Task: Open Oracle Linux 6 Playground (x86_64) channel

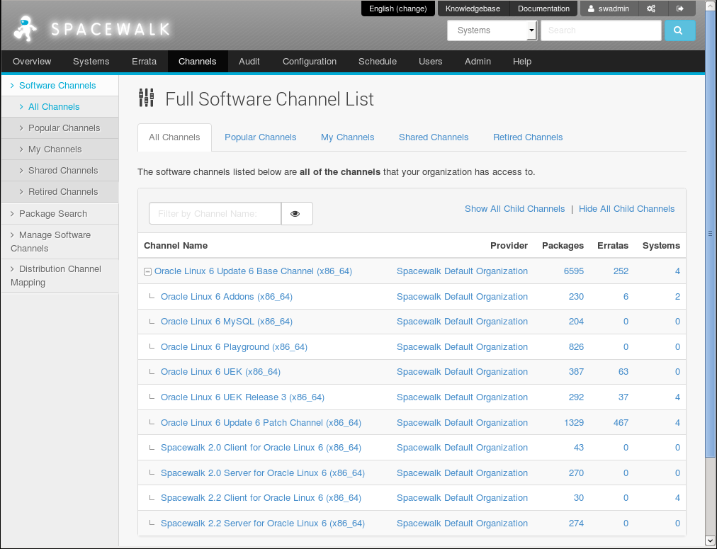Action: tap(234, 347)
